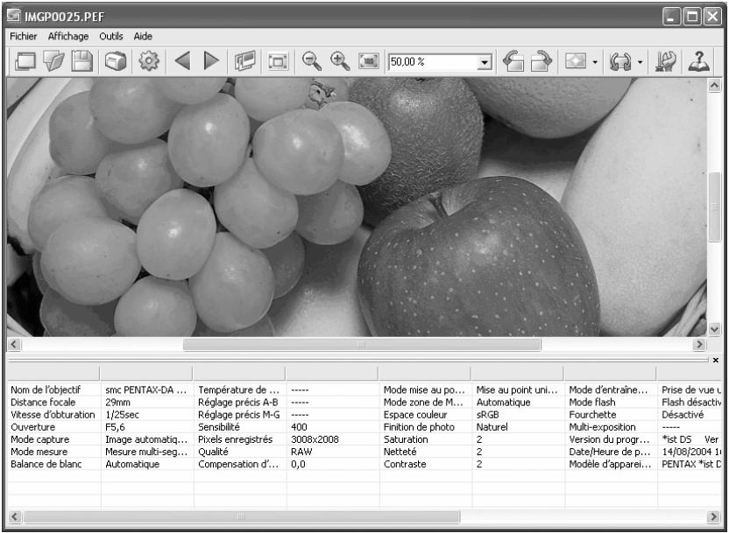Open the Affichage menu
This screenshot has height=533, width=729.
[x=68, y=36]
